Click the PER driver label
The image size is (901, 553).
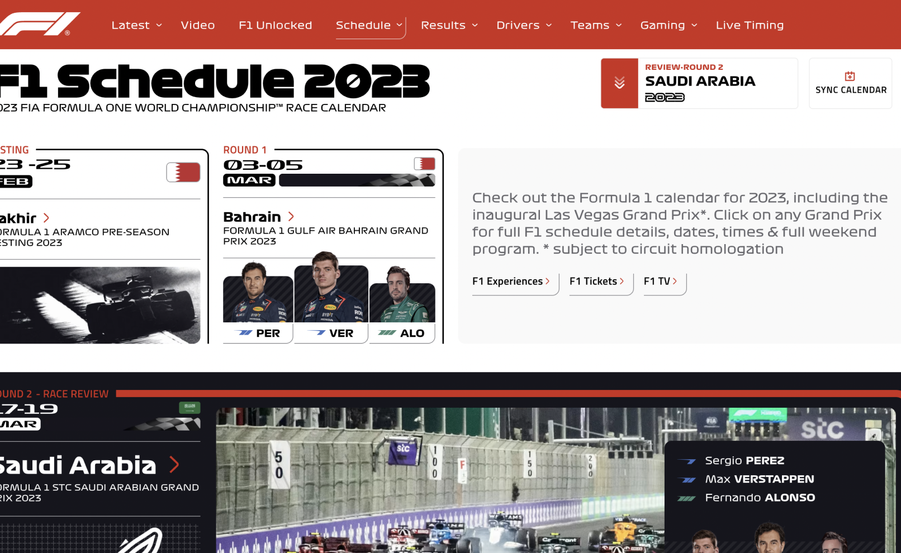pyautogui.click(x=268, y=333)
